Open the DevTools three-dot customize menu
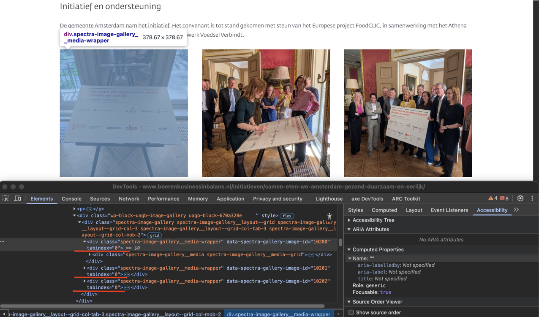This screenshot has height=317, width=539. coord(532,198)
